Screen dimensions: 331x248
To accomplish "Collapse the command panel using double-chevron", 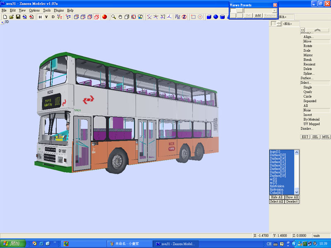I will click(x=317, y=30).
